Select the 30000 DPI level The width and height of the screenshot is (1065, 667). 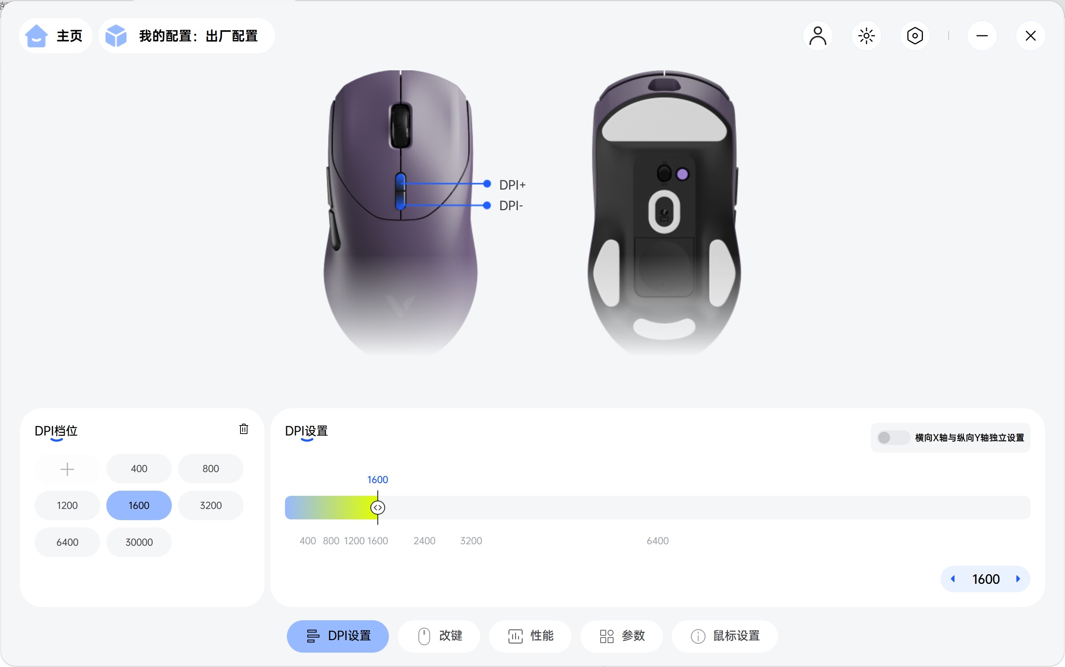coord(139,542)
